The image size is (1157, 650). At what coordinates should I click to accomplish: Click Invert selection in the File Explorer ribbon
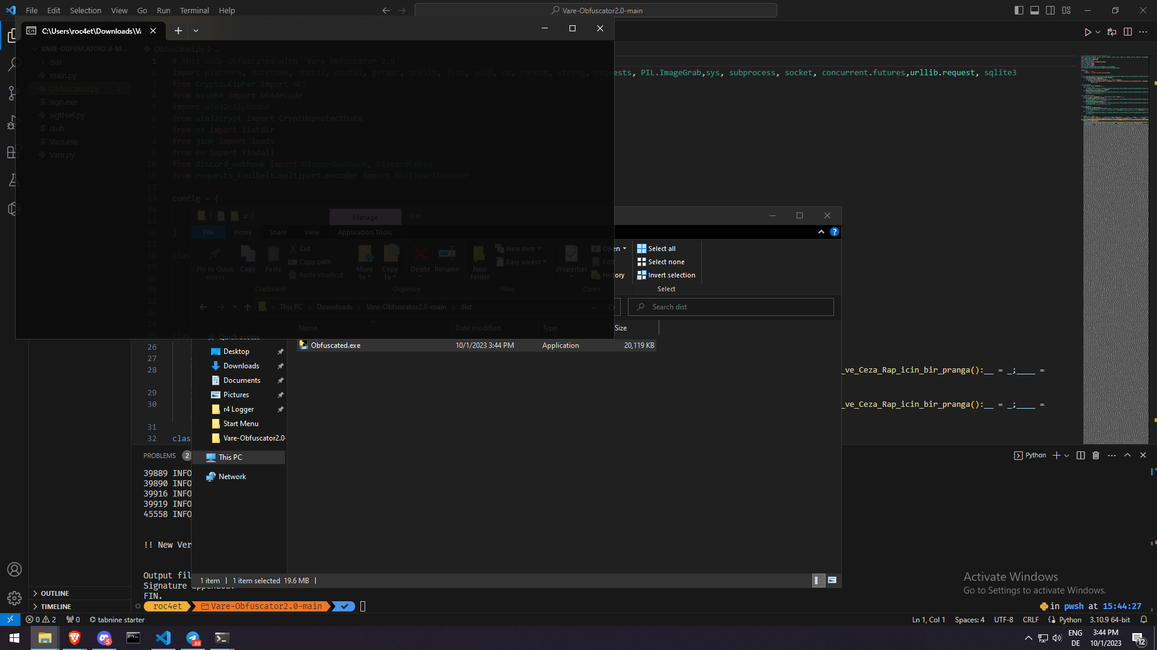(666, 275)
